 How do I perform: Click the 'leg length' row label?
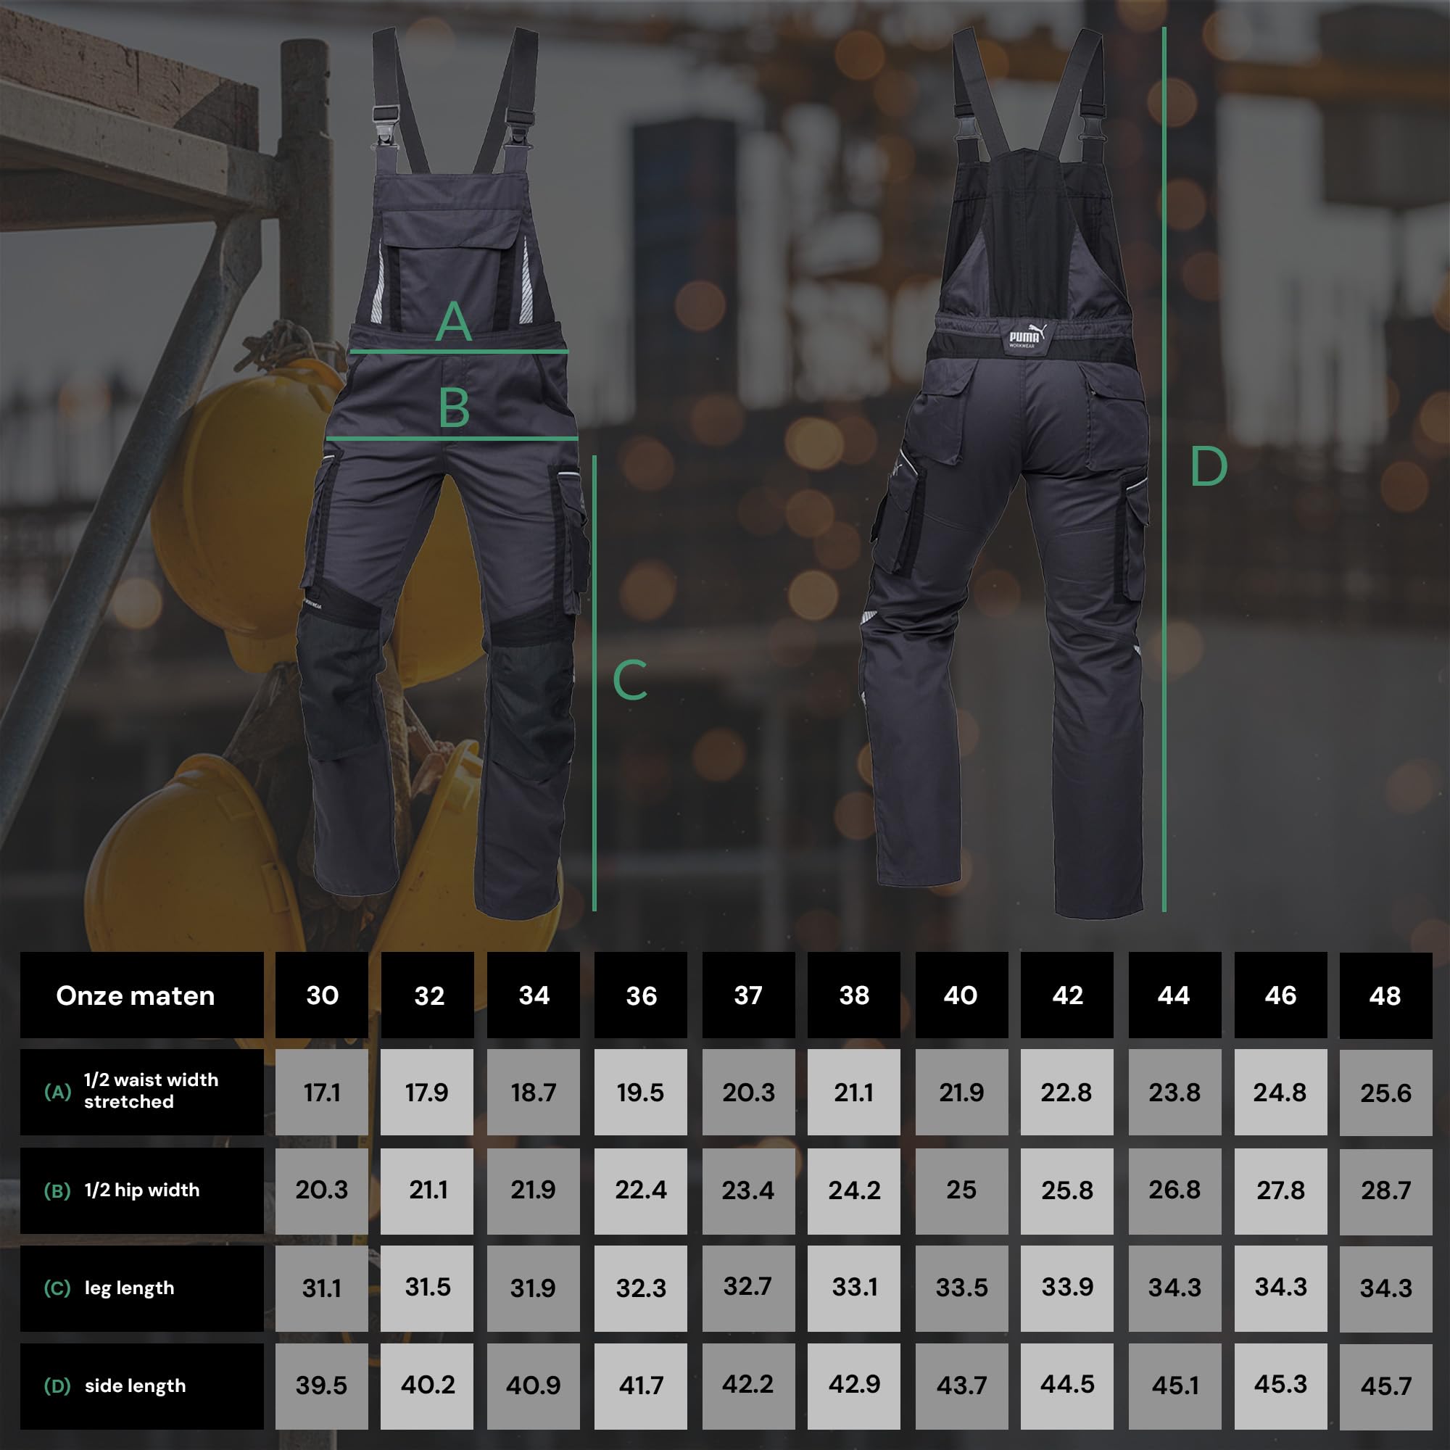pos(142,1288)
